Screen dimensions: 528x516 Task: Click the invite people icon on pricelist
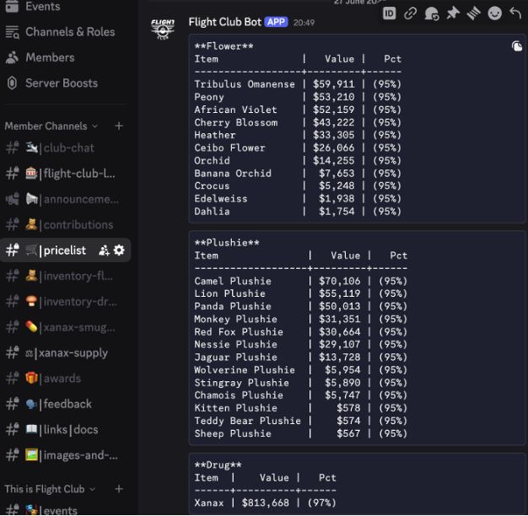point(105,250)
